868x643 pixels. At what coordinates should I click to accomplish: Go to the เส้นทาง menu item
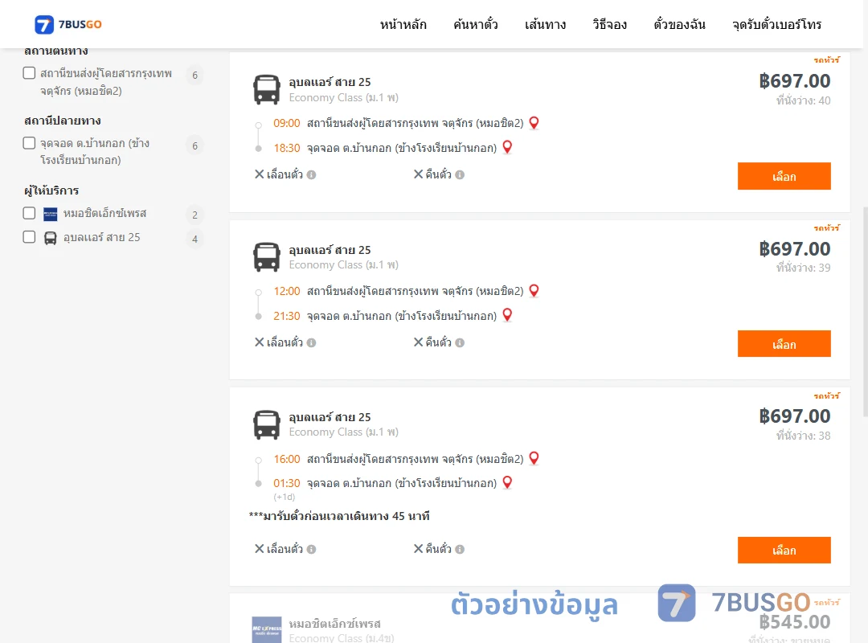coord(545,24)
